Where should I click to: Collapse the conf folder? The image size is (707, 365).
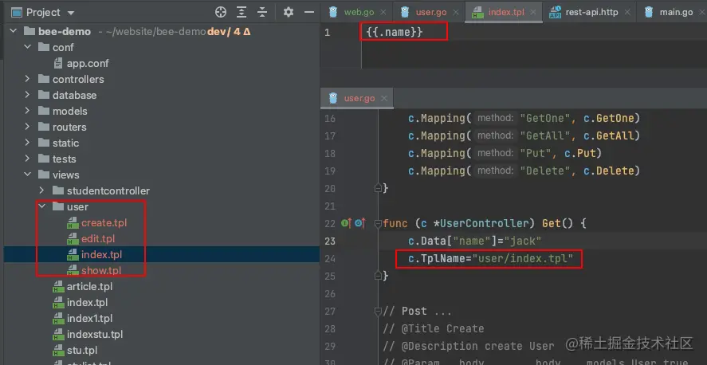(28, 47)
